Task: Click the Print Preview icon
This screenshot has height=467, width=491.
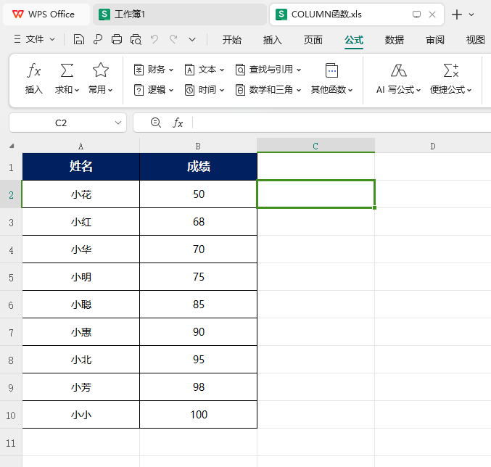Action: tap(136, 40)
